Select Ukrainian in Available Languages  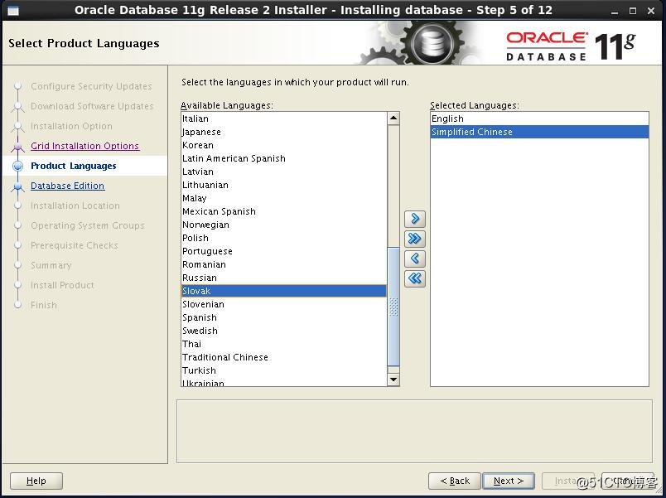[284, 382]
